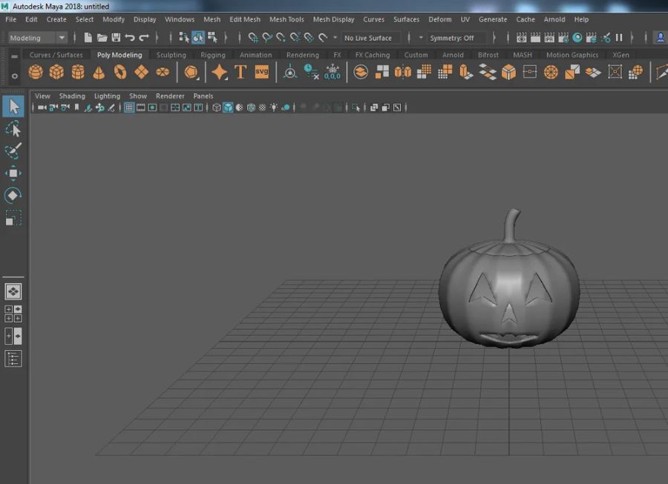The height and width of the screenshot is (484, 668).
Task: Create an SVG object from the shelf
Action: (x=261, y=72)
